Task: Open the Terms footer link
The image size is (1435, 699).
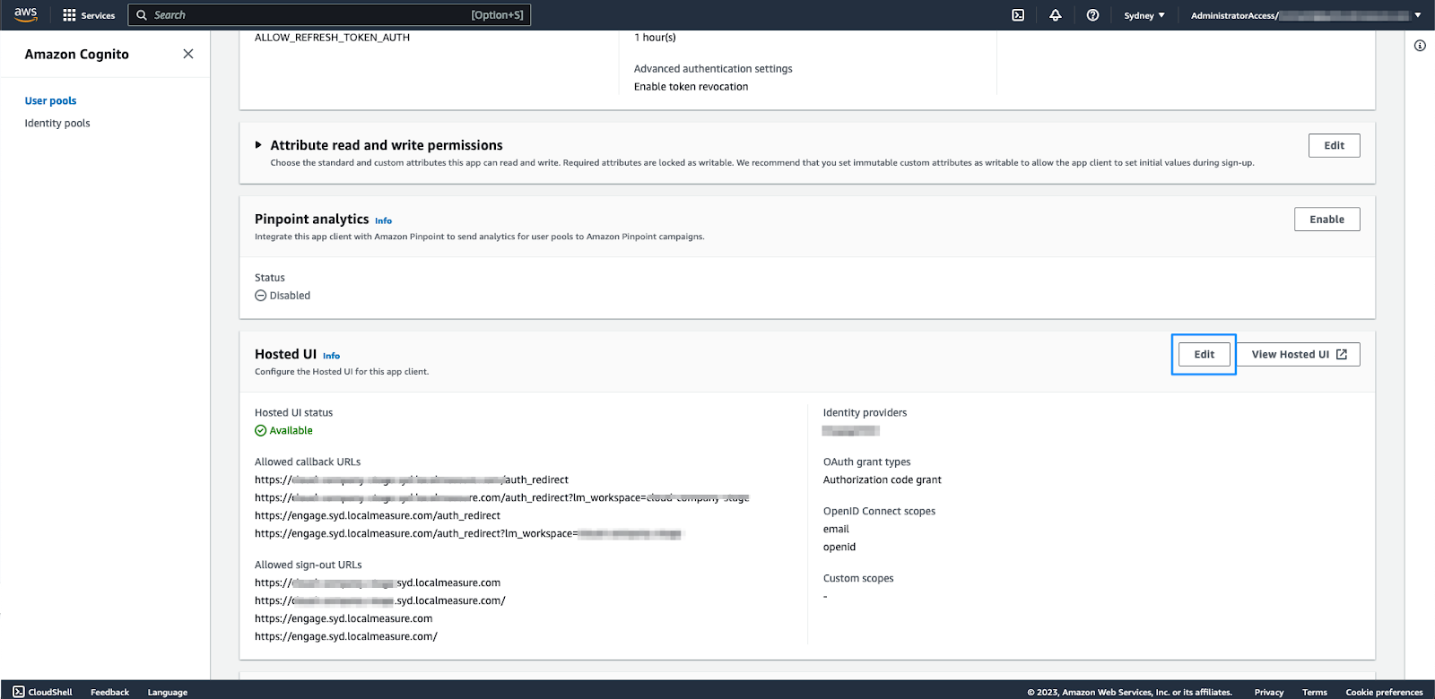Action: click(x=1315, y=692)
